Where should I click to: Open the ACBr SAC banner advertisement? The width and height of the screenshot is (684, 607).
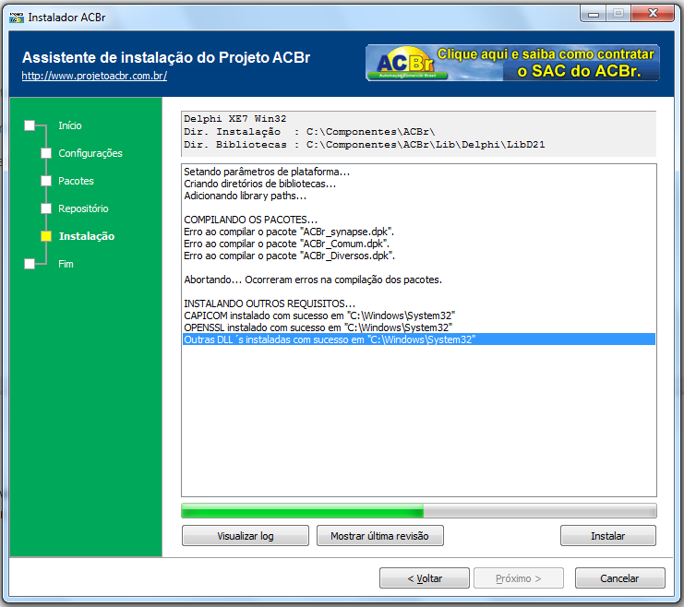tap(512, 63)
